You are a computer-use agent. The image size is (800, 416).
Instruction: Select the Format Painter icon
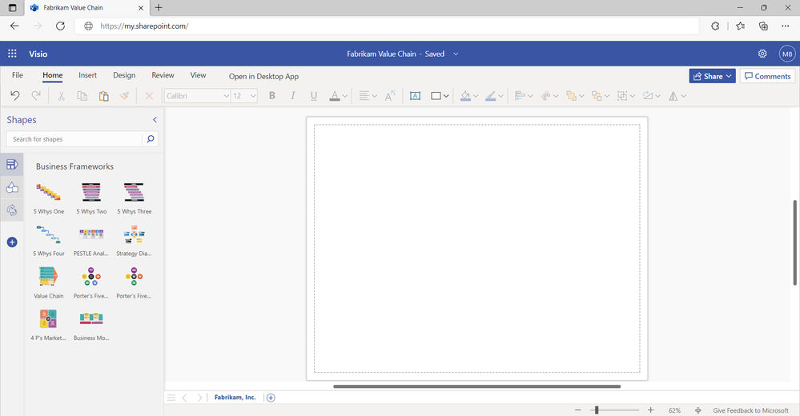(x=124, y=96)
